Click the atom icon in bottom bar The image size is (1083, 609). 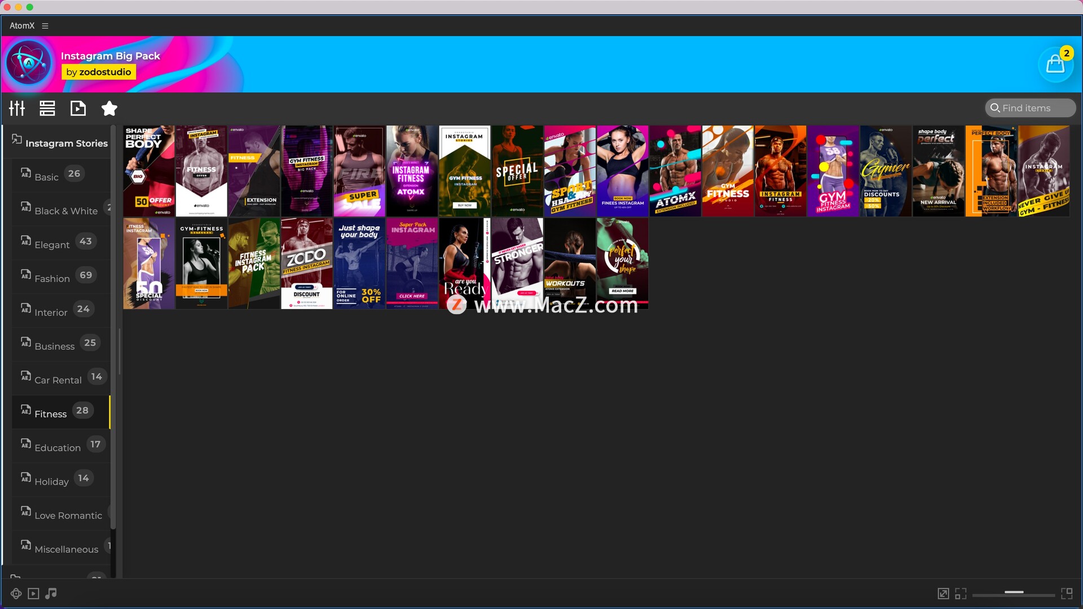[x=16, y=593]
